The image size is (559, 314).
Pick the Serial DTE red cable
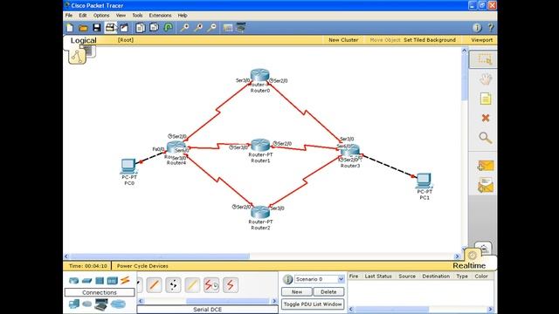click(231, 285)
